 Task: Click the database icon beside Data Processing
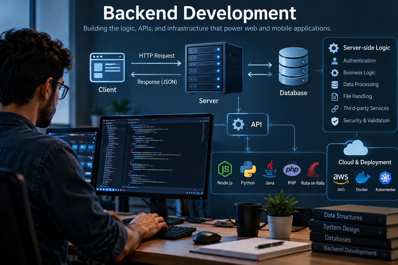pyautogui.click(x=335, y=85)
